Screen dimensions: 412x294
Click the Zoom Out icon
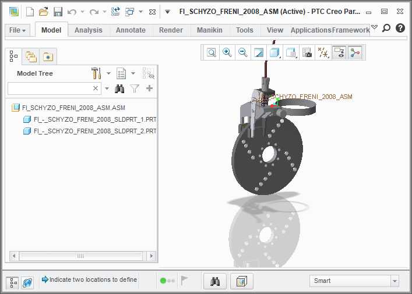[243, 52]
